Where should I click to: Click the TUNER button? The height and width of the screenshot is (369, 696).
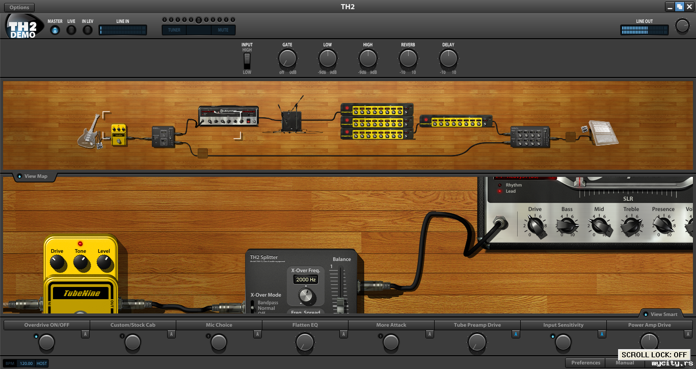pos(174,30)
